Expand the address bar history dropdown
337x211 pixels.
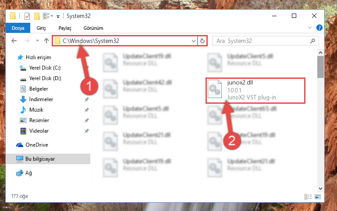pyautogui.click(x=193, y=41)
